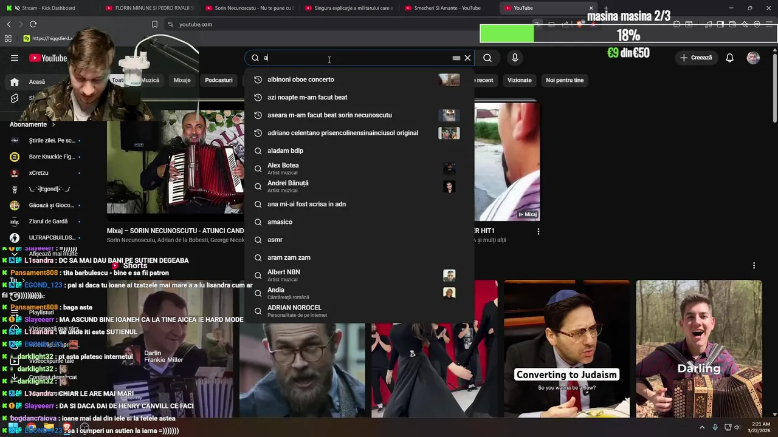Open YouTube notifications bell
This screenshot has width=778, height=437.
(729, 58)
